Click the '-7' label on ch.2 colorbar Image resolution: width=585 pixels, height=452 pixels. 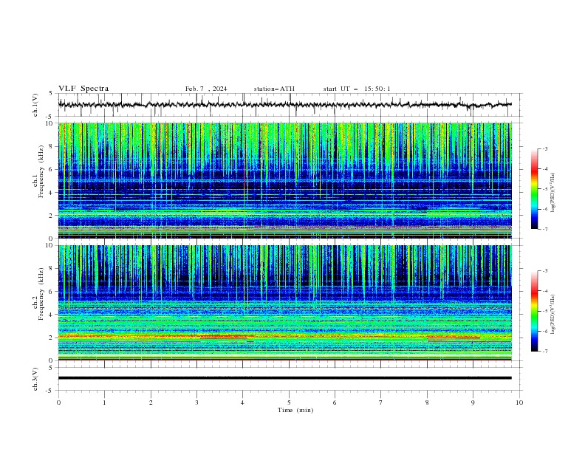click(545, 351)
